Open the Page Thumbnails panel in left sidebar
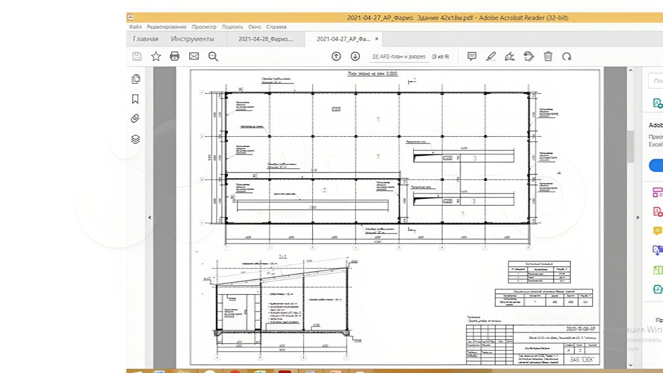 pyautogui.click(x=136, y=79)
